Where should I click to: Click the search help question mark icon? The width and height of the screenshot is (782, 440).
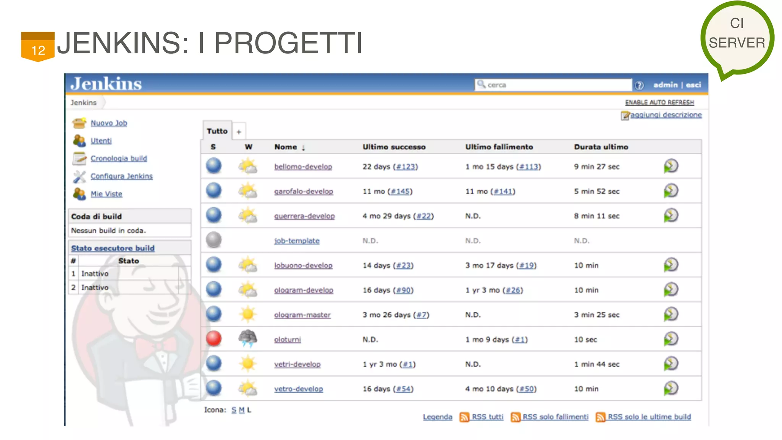(x=639, y=85)
